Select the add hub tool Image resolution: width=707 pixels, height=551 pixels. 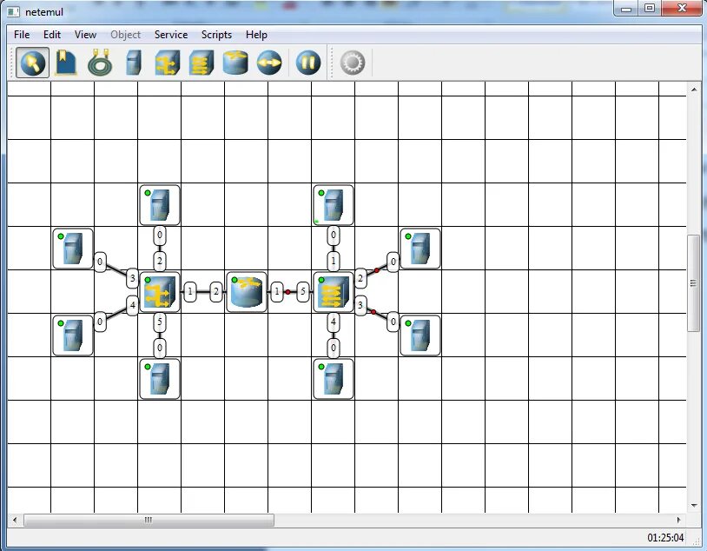[x=168, y=63]
